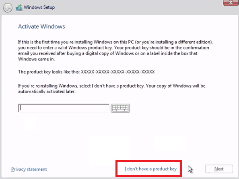
Task: Click the Next button
Action: tap(219, 169)
